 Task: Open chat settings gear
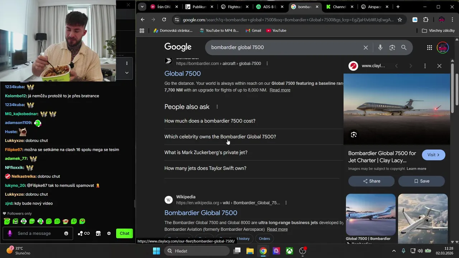pyautogui.click(x=109, y=233)
